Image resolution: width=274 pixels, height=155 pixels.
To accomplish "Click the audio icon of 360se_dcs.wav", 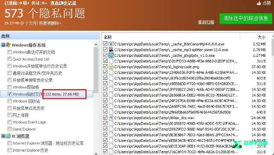I will [111, 118].
